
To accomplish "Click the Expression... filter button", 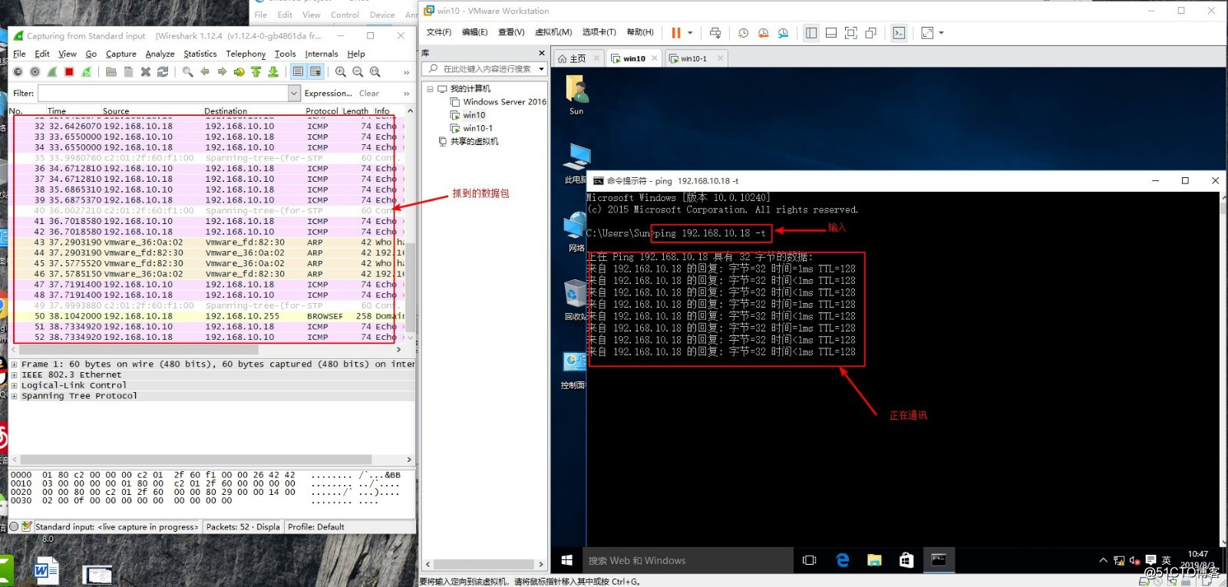I will pyautogui.click(x=328, y=93).
